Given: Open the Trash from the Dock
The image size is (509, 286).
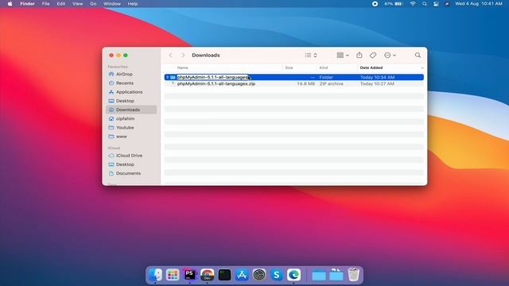Looking at the screenshot, I should [353, 275].
